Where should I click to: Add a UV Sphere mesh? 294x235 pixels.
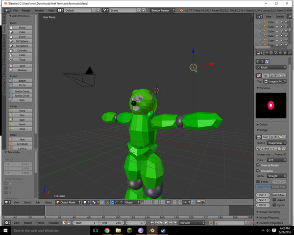pyautogui.click(x=22, y=41)
